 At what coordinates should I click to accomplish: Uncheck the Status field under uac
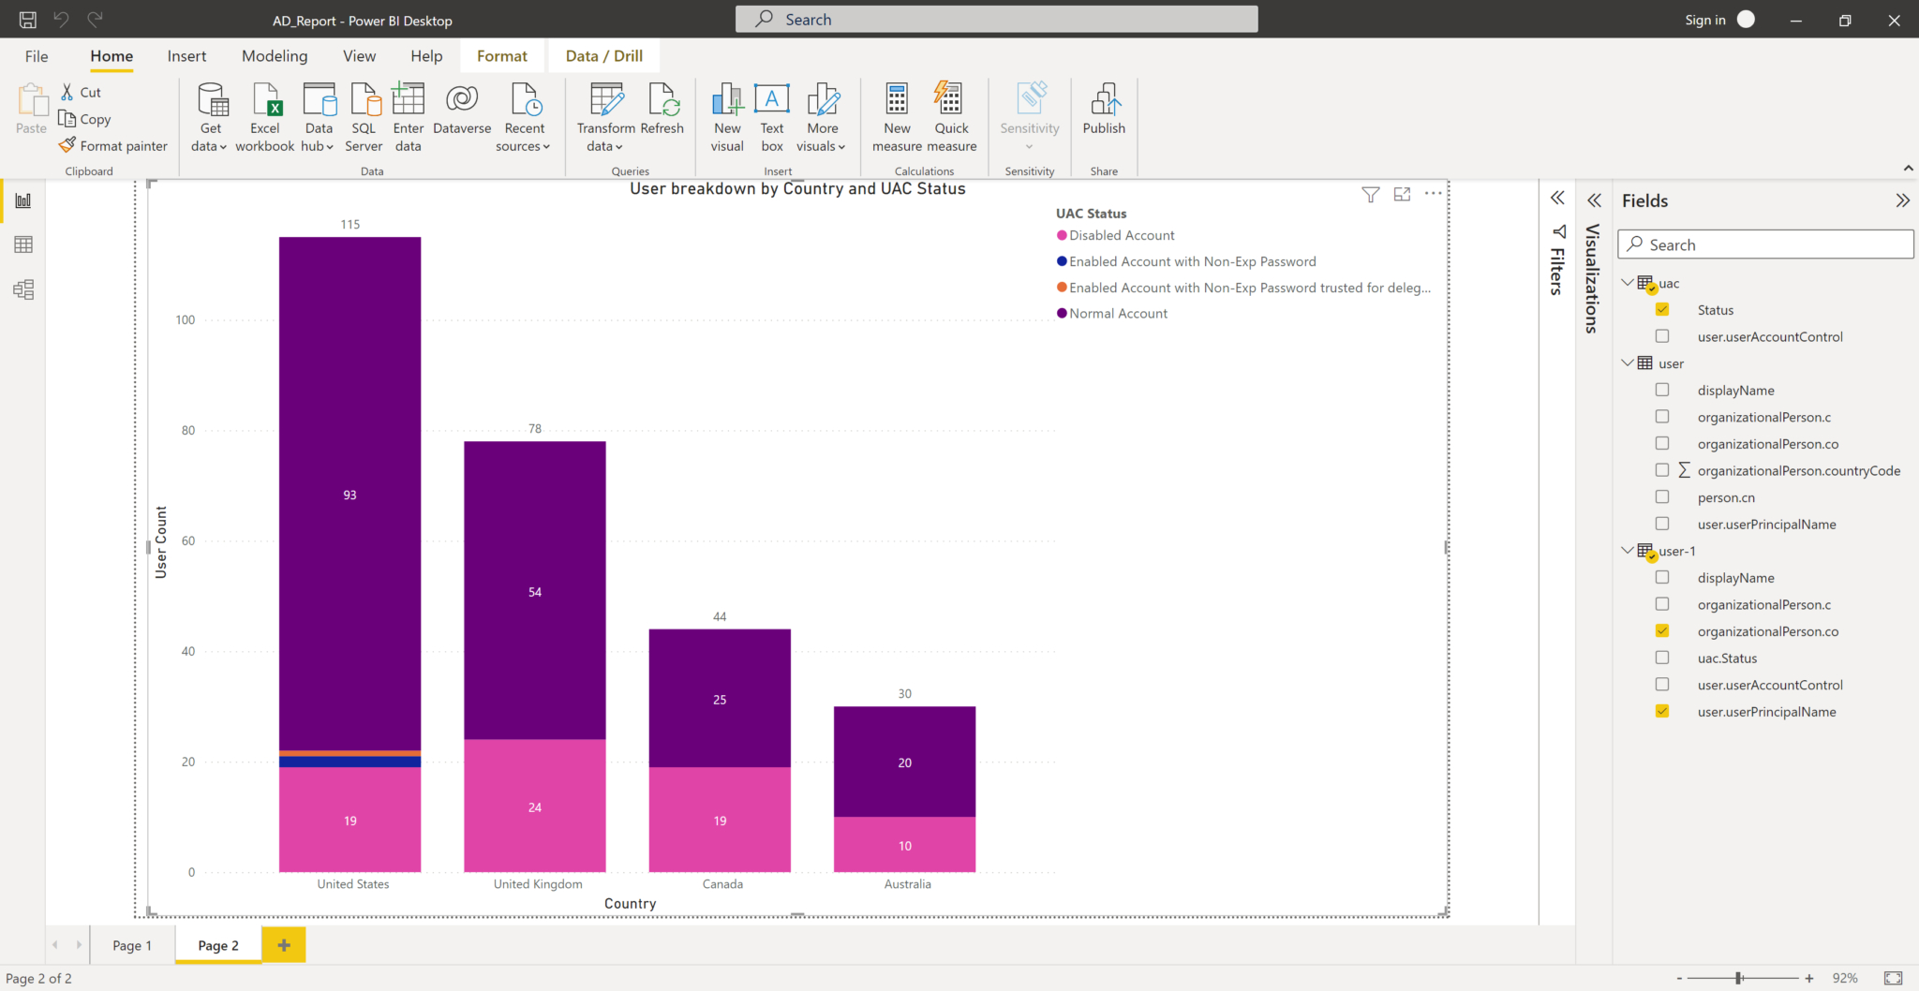coord(1662,309)
